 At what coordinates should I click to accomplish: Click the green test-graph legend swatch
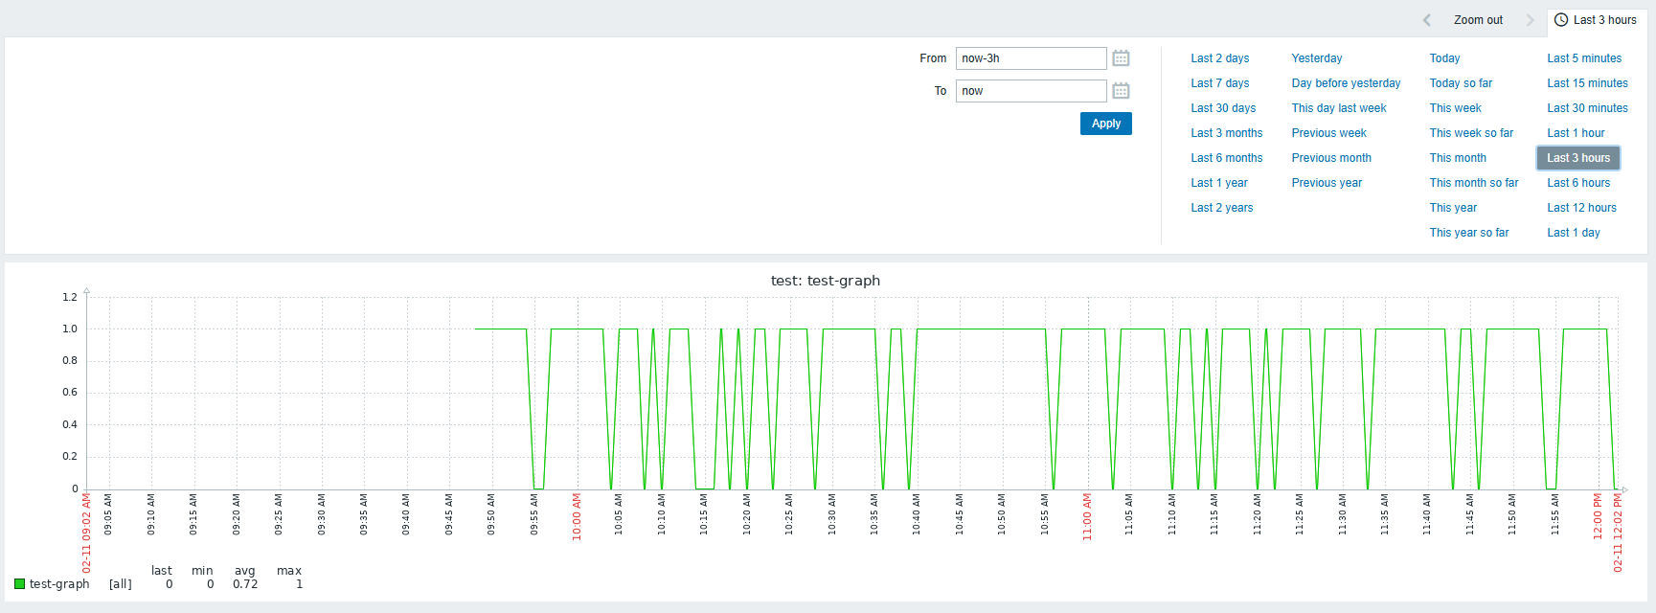pos(20,584)
